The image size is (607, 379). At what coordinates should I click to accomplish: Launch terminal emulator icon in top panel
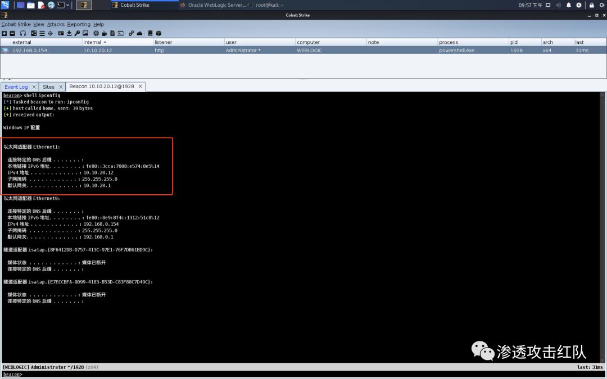(61, 5)
